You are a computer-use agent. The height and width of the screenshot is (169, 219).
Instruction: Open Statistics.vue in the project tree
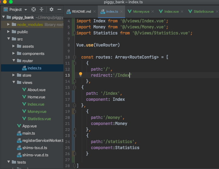pos(39,119)
